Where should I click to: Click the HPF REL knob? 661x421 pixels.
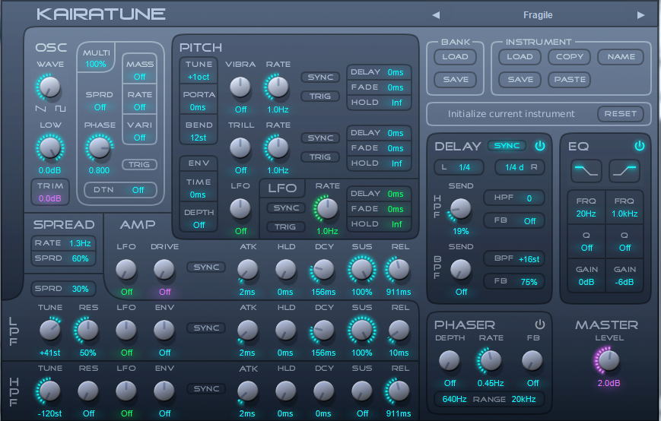(398, 391)
